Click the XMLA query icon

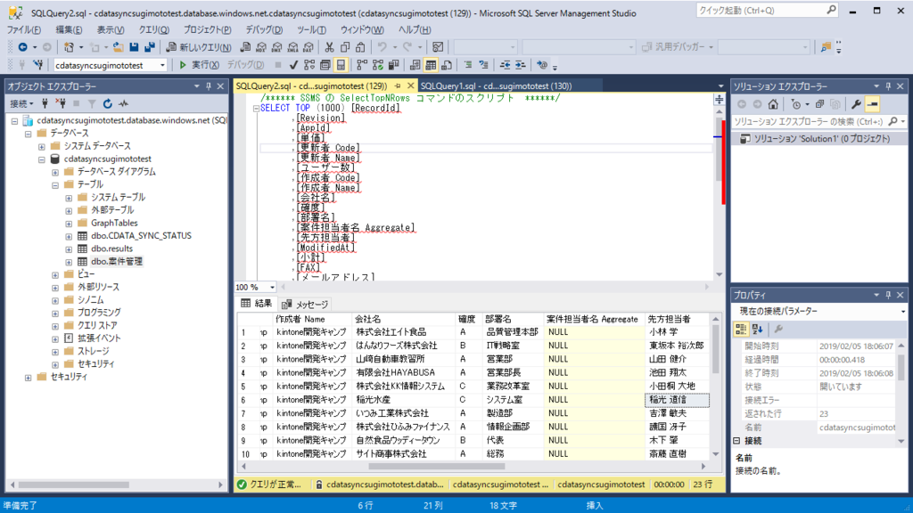pyautogui.click(x=292, y=47)
